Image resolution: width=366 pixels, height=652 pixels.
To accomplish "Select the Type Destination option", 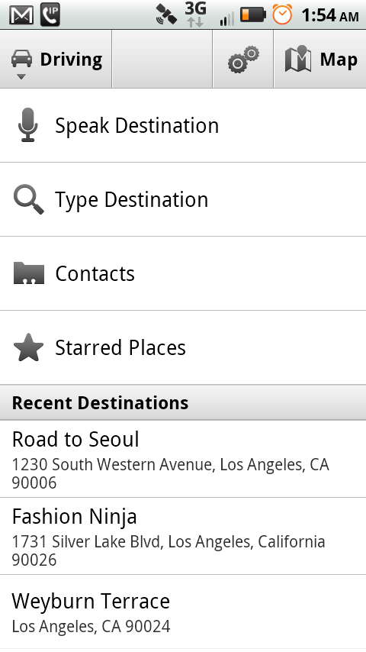I will [183, 199].
